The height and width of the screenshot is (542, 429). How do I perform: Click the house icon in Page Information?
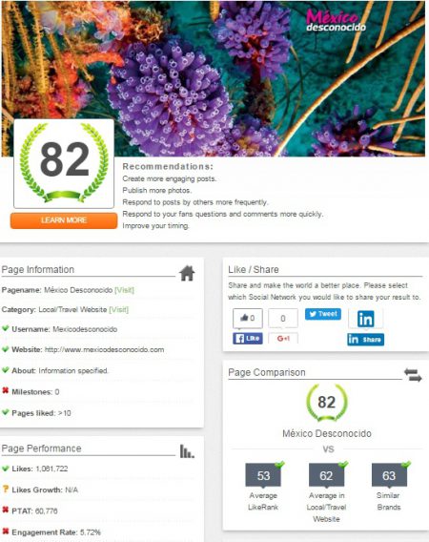187,273
